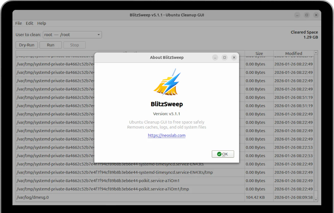Open the Help menu
Screen dimensions: 334x213
(x=41, y=23)
